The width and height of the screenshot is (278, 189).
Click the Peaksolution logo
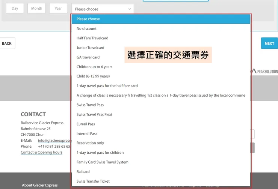coord(264,71)
